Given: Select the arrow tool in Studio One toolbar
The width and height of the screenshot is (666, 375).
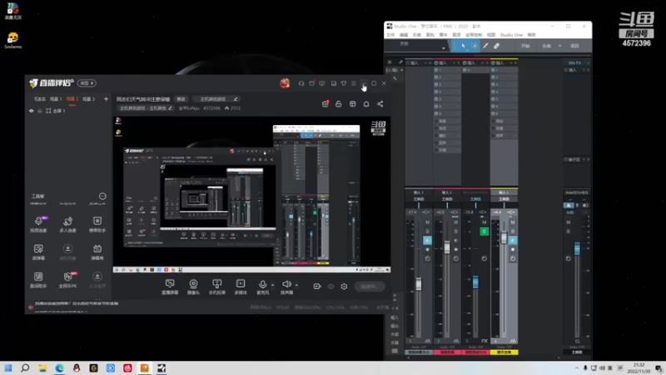Looking at the screenshot, I should (463, 46).
